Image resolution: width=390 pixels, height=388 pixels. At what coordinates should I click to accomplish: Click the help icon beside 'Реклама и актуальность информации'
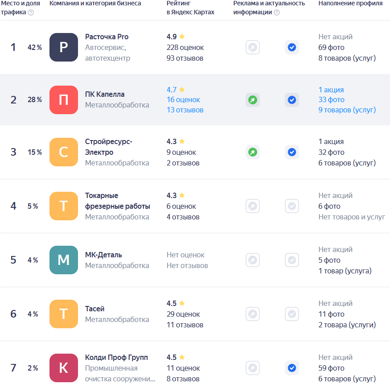tap(277, 12)
